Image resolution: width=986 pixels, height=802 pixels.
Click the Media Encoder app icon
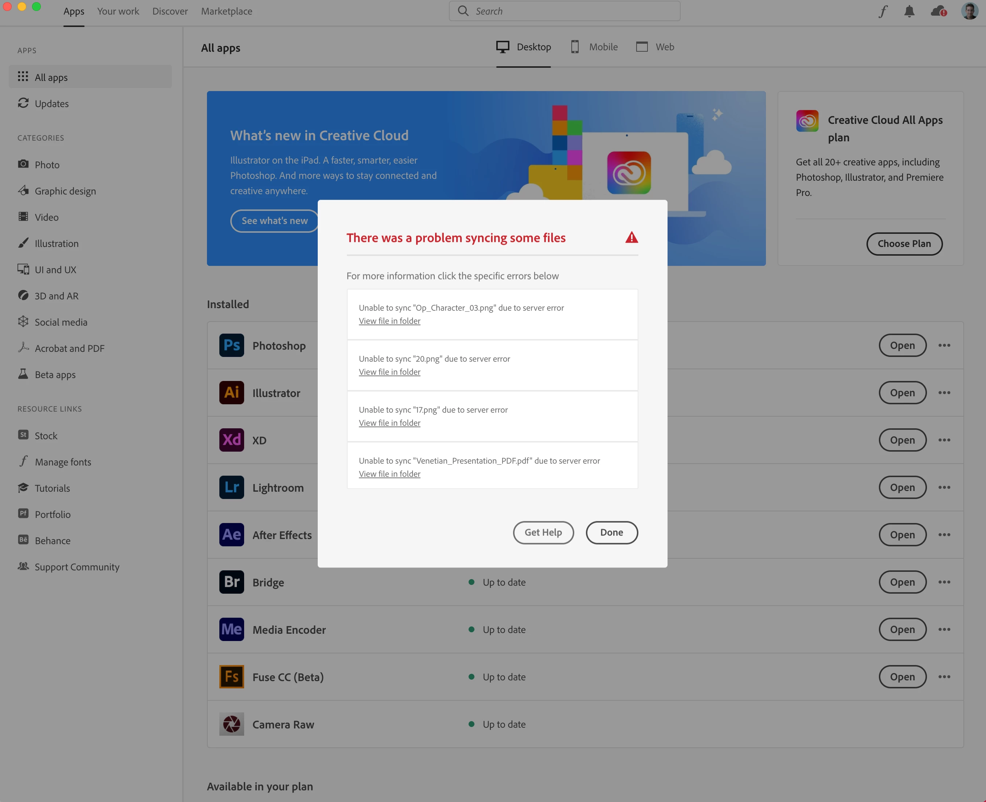tap(232, 629)
